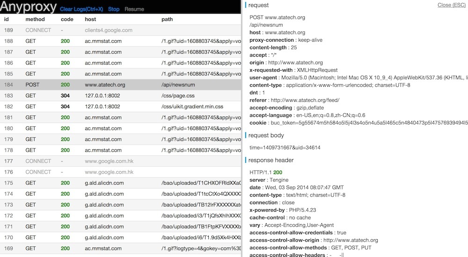Open row 170 /bao/uploaded/i6/T1.9d5Xk4HXX
The image size is (468, 257).
(120, 237)
